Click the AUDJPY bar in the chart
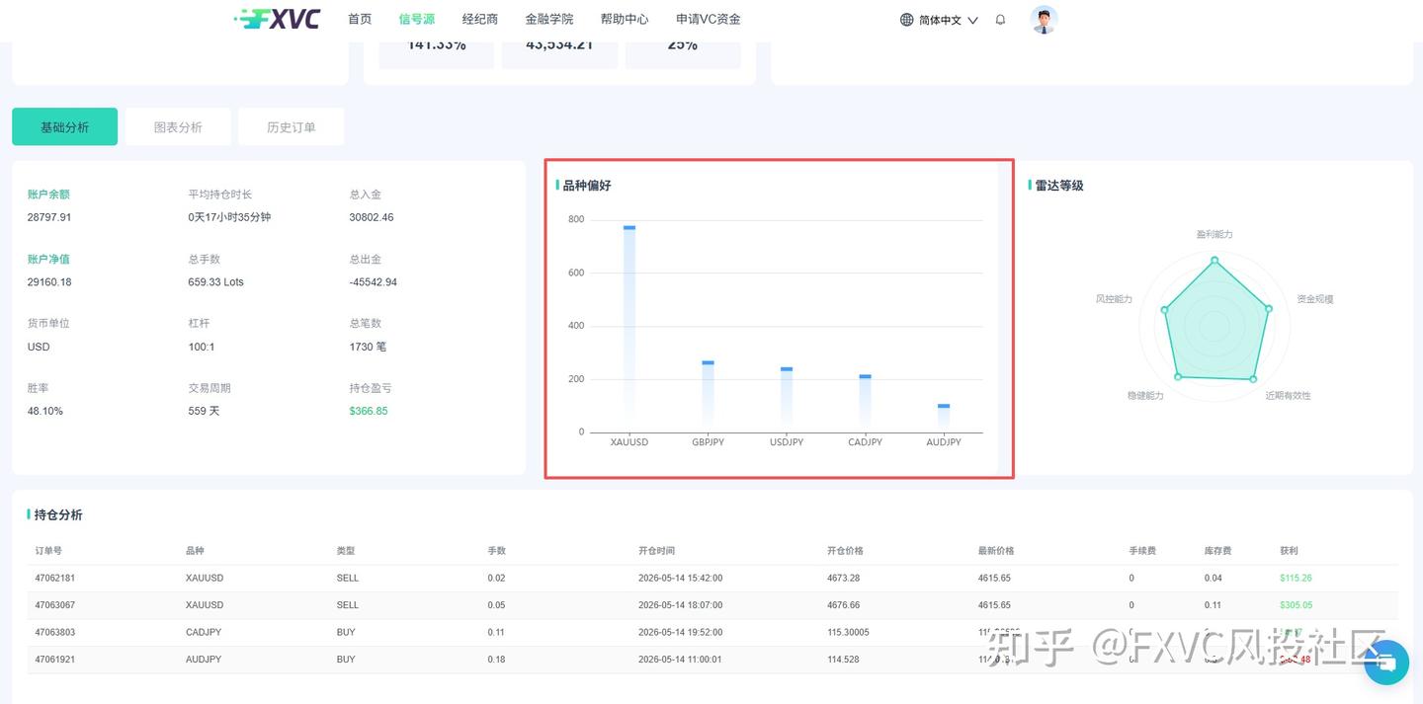This screenshot has height=704, width=1423. tap(944, 419)
